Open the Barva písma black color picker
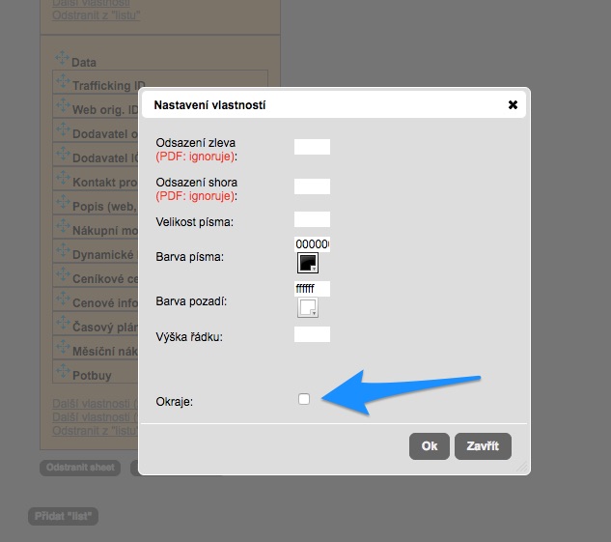 [x=308, y=264]
